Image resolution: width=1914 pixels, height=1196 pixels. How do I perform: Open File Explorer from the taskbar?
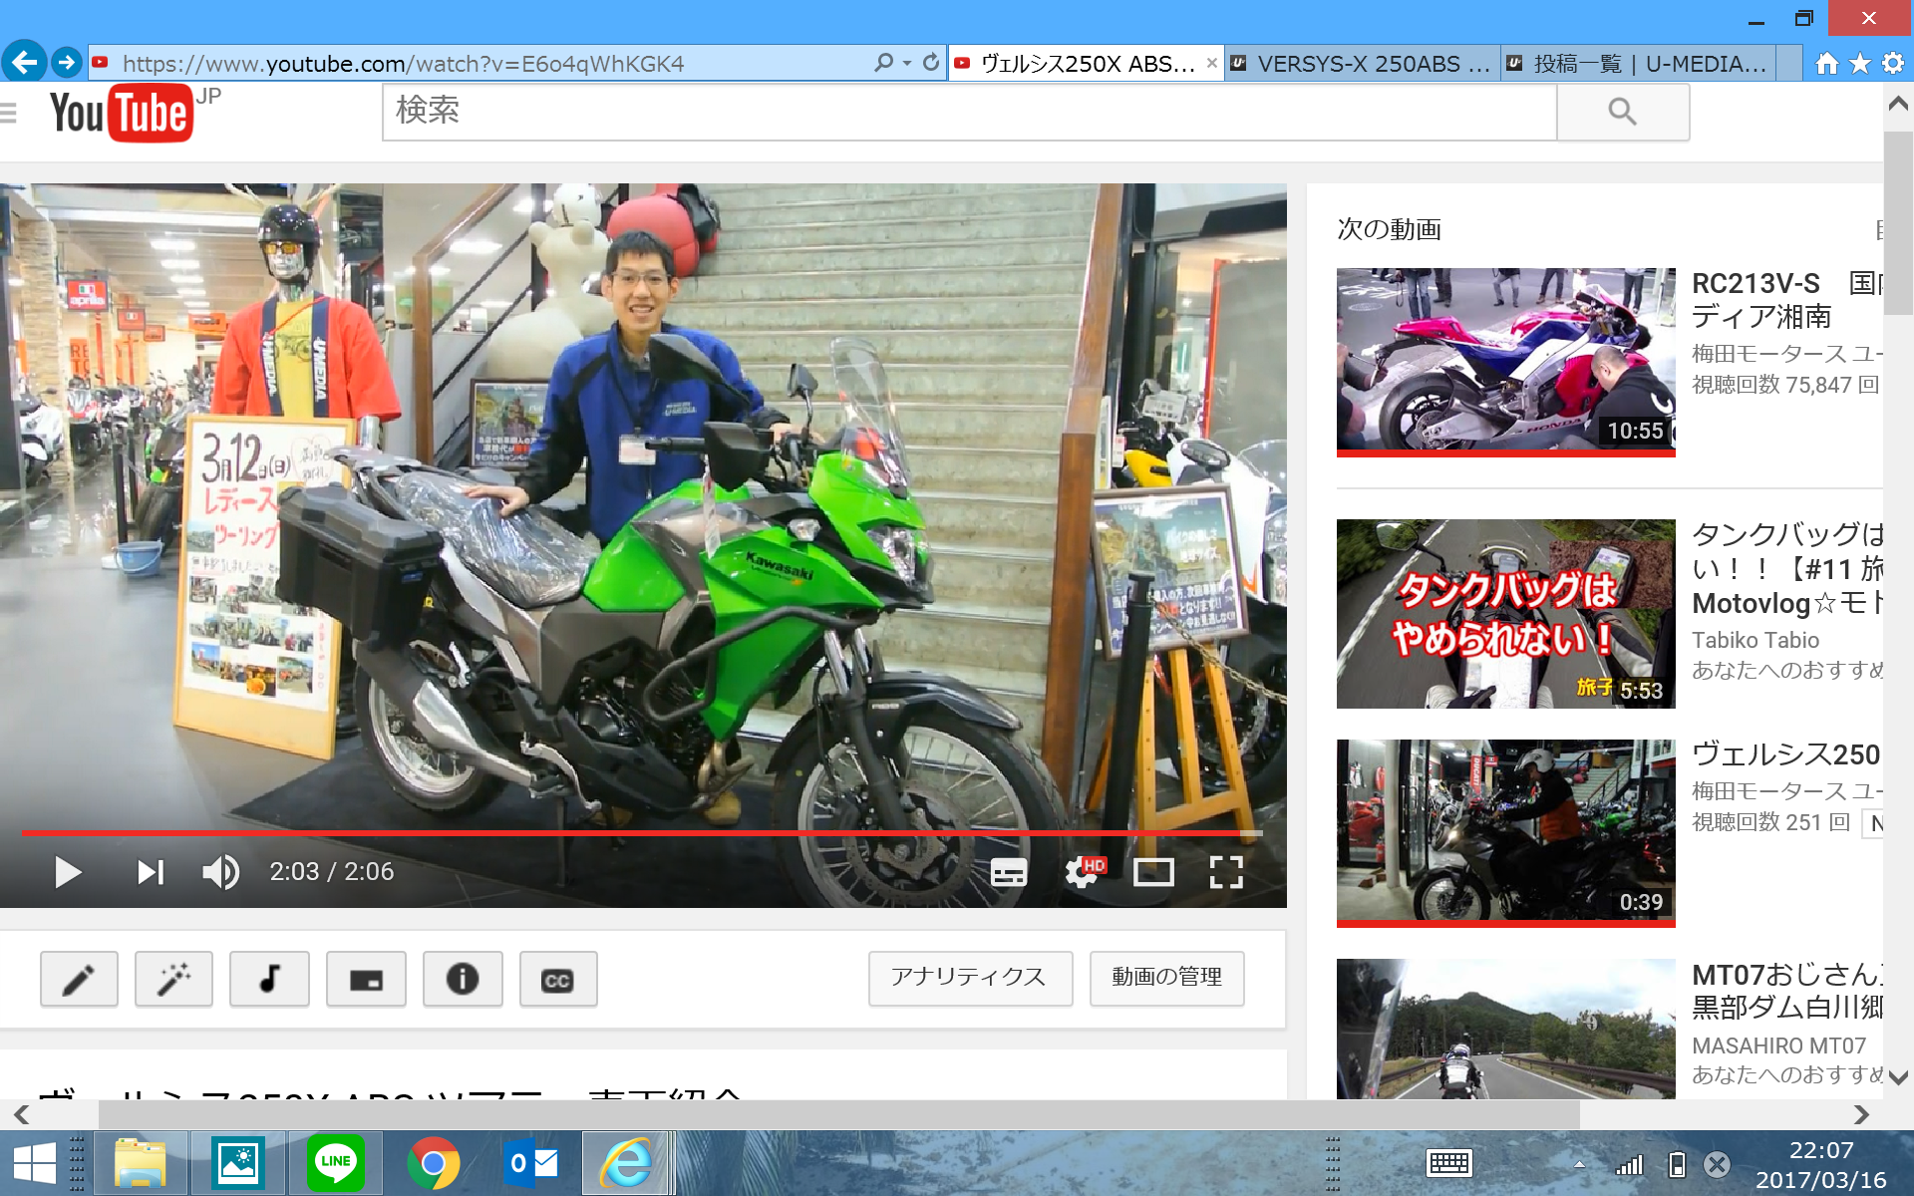point(141,1163)
